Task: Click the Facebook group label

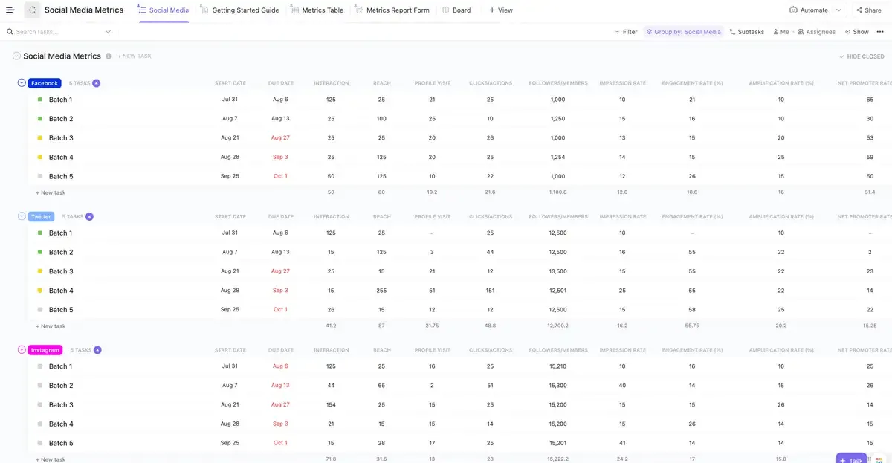Action: pyautogui.click(x=45, y=83)
